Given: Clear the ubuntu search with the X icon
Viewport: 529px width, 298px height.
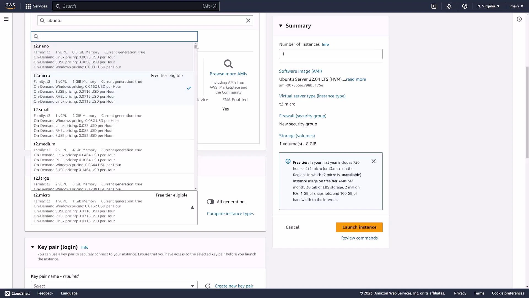Looking at the screenshot, I should click(248, 20).
